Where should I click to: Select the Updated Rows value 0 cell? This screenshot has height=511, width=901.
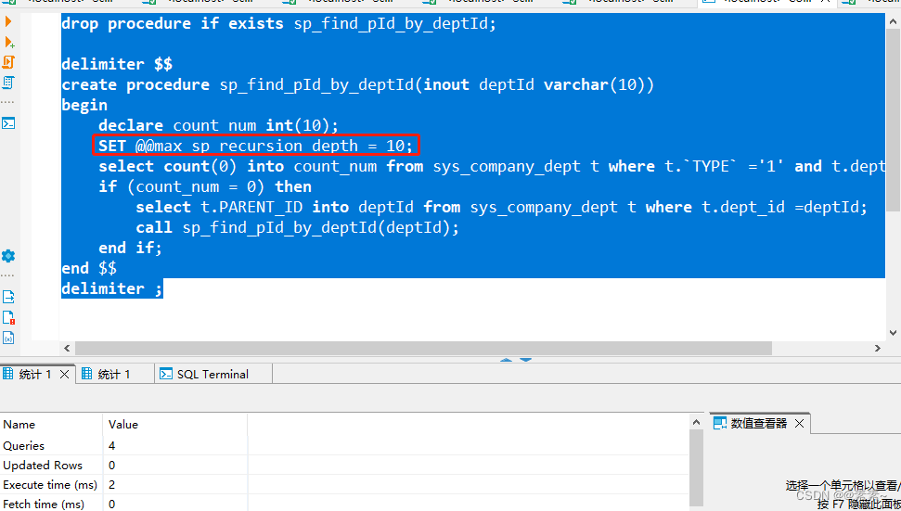tap(175, 465)
